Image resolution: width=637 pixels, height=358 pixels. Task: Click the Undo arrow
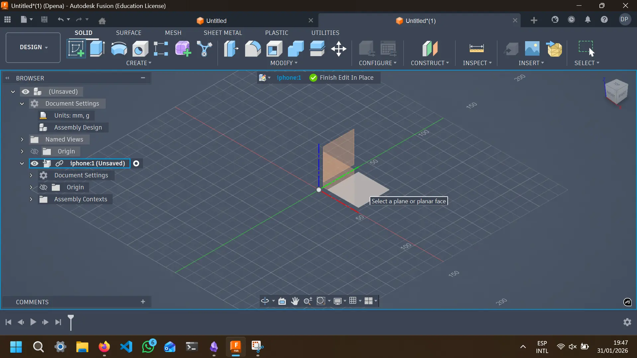[x=60, y=20]
